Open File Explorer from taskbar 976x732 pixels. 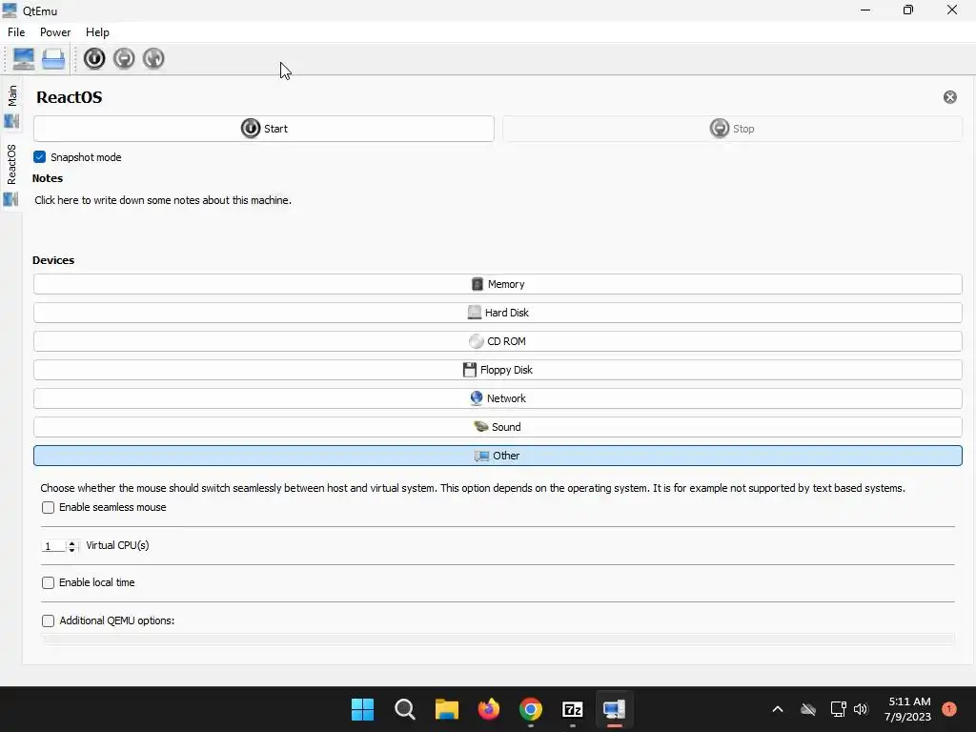[x=446, y=709]
